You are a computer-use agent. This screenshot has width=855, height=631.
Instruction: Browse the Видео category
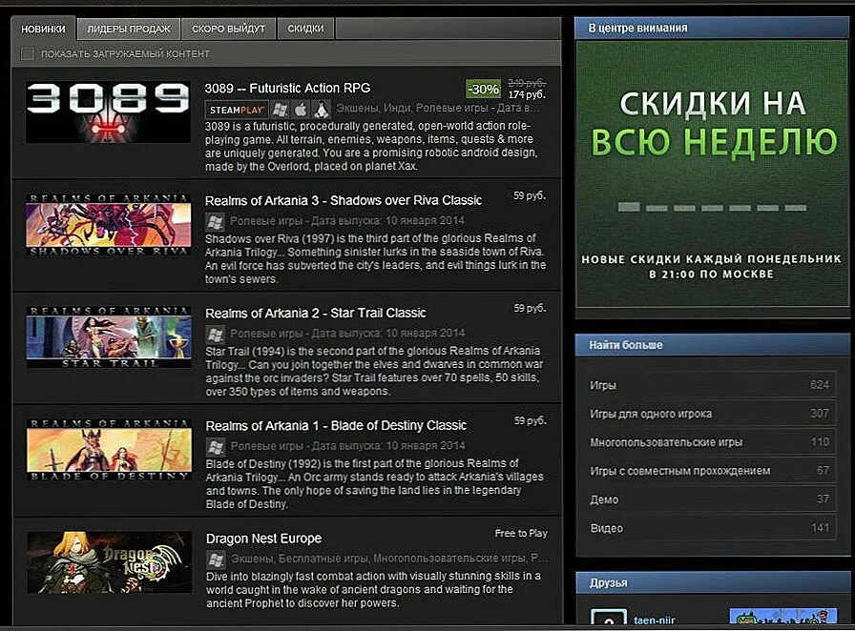coord(712,527)
